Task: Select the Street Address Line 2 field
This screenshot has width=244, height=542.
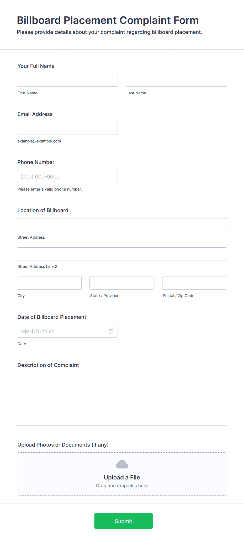Action: [x=122, y=254]
